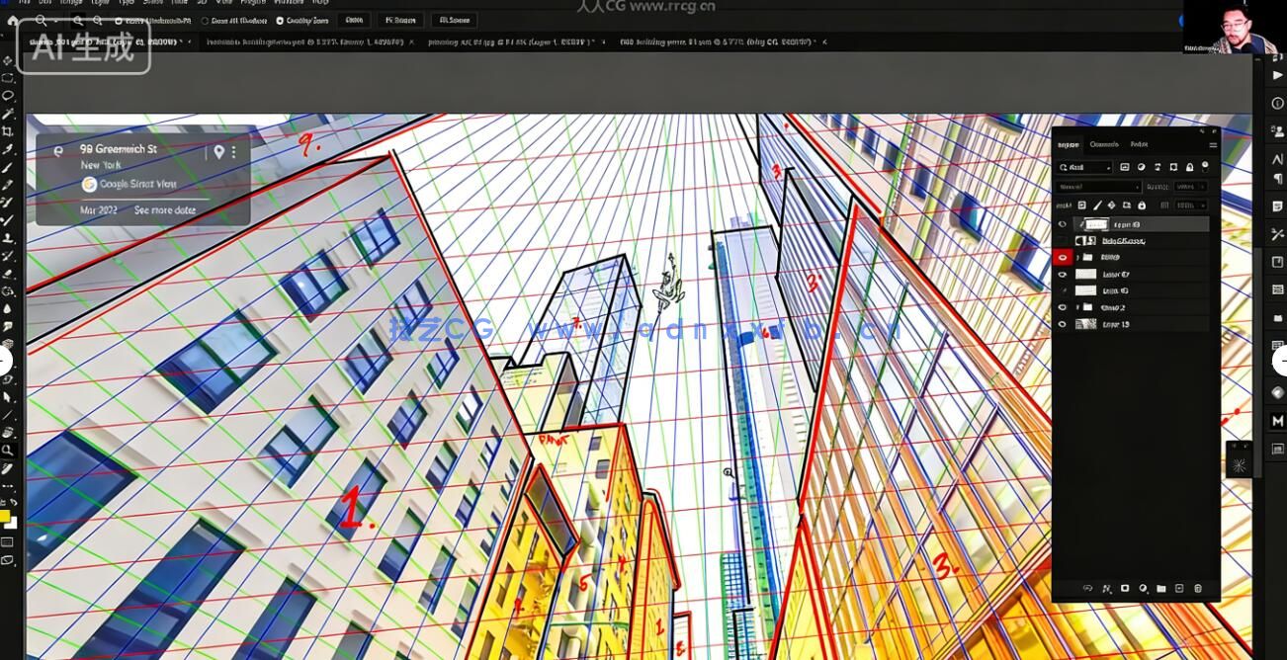Open the layer filter Kind dropdown
Image resolution: width=1287 pixels, height=660 pixels.
(x=1084, y=168)
